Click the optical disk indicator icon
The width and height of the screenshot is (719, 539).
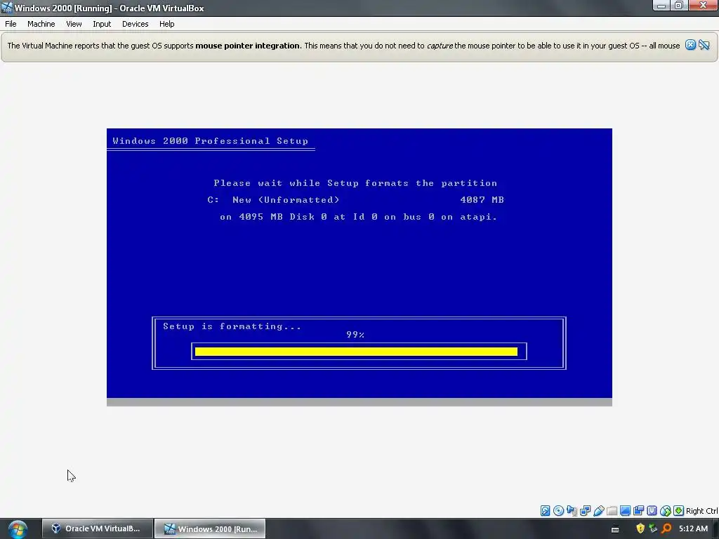coord(558,511)
